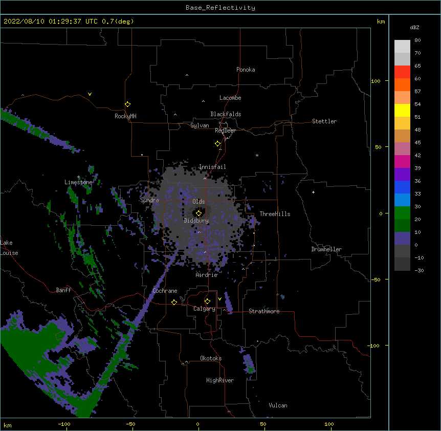Click the Blackfalds label
Screen dimensions: 441x431
tap(226, 114)
